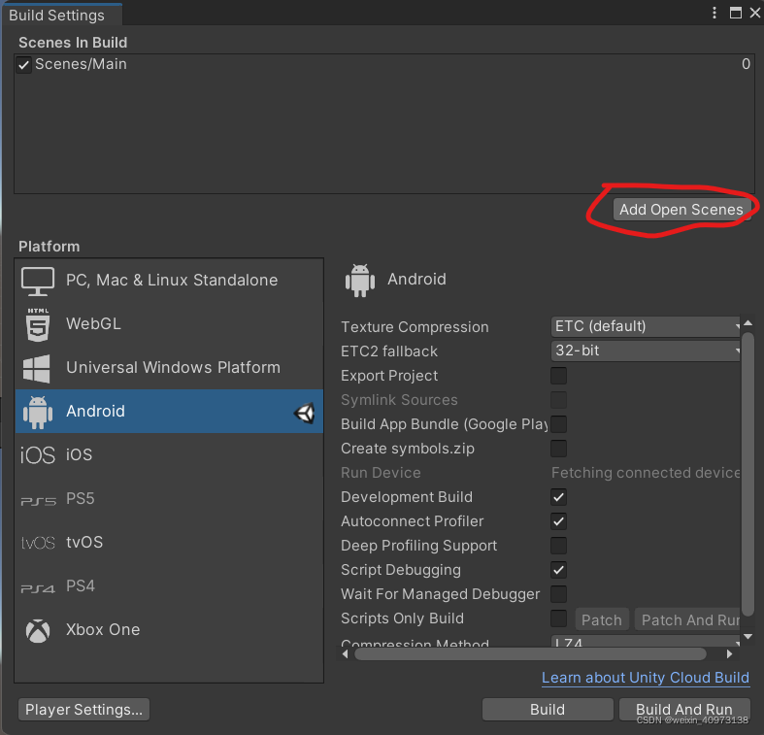Click the Universal Windows Platform logo icon

click(37, 369)
